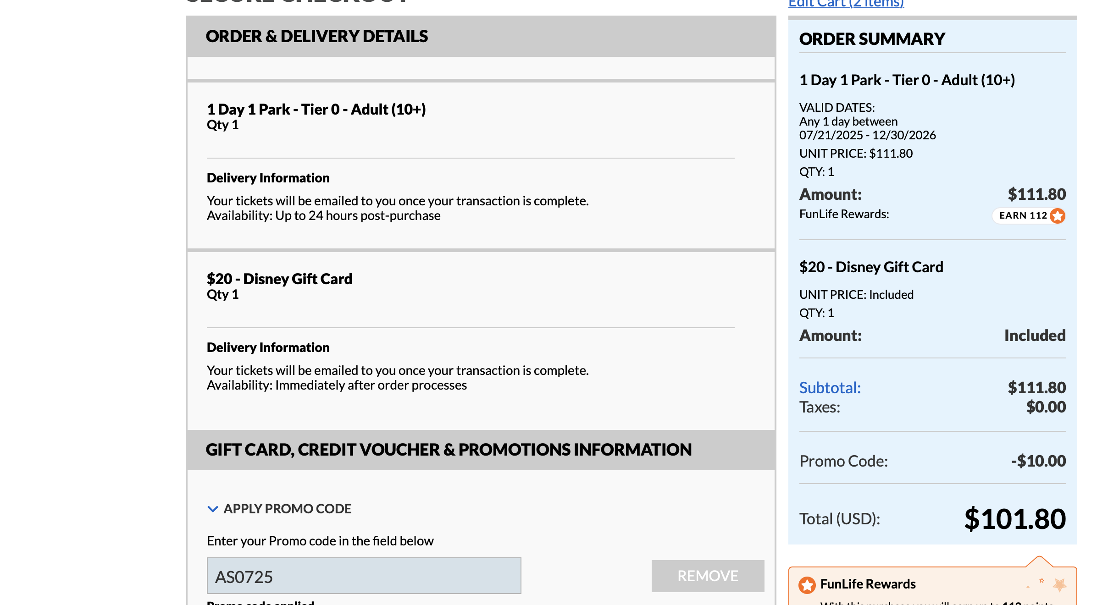
Task: Click the valid dates range 07/21/2025 - 12/30/2026
Action: pyautogui.click(x=867, y=135)
